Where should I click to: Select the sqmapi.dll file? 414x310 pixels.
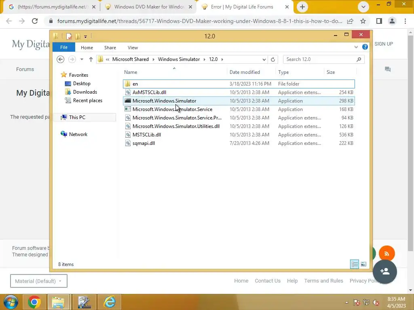point(239,143)
